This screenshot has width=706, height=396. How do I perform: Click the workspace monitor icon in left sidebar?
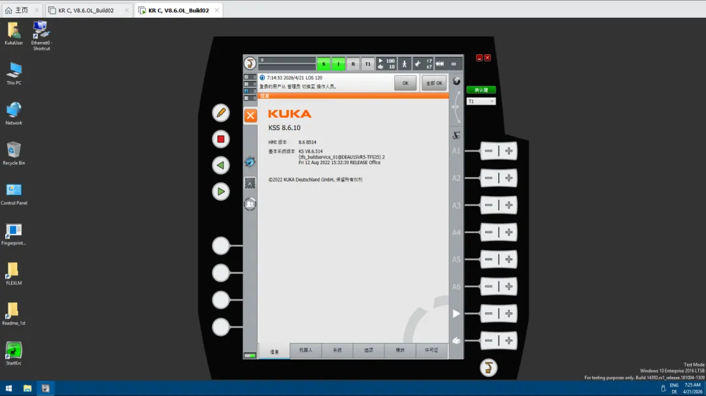point(250,183)
